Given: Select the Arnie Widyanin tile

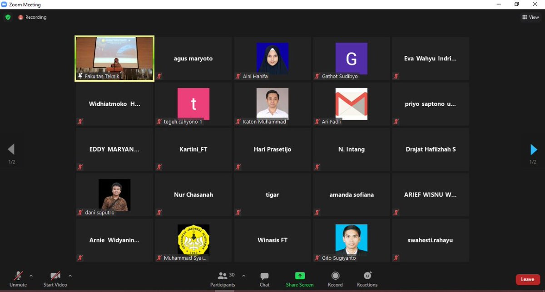Looking at the screenshot, I should coord(114,240).
